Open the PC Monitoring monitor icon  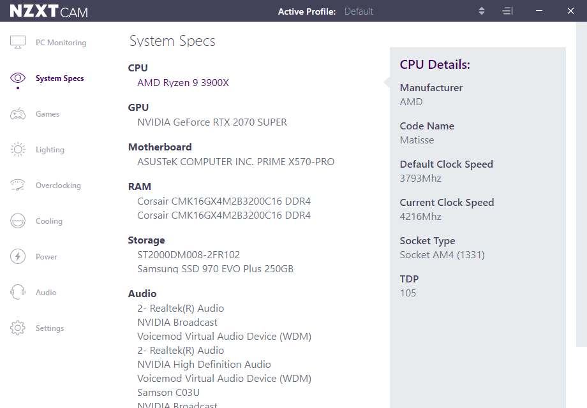coord(18,43)
